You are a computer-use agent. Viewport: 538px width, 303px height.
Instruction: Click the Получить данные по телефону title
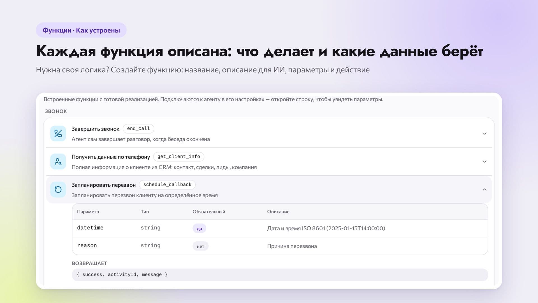[x=111, y=157]
